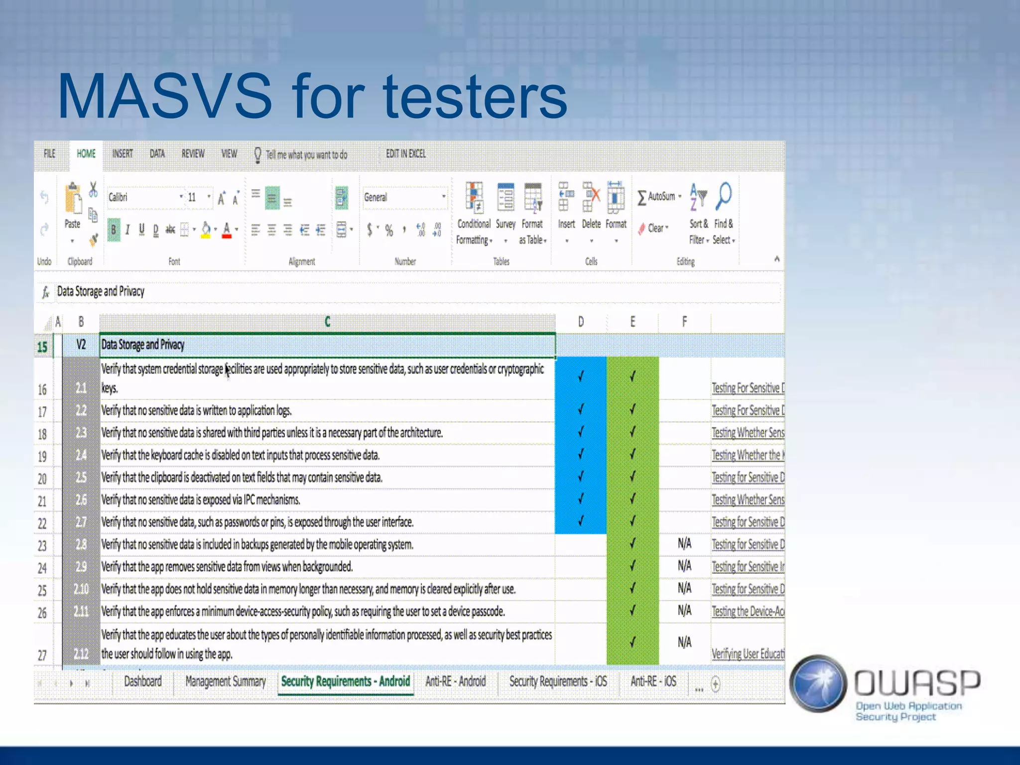Open Format as Table menu
This screenshot has height=765, width=1020.
[x=532, y=213]
